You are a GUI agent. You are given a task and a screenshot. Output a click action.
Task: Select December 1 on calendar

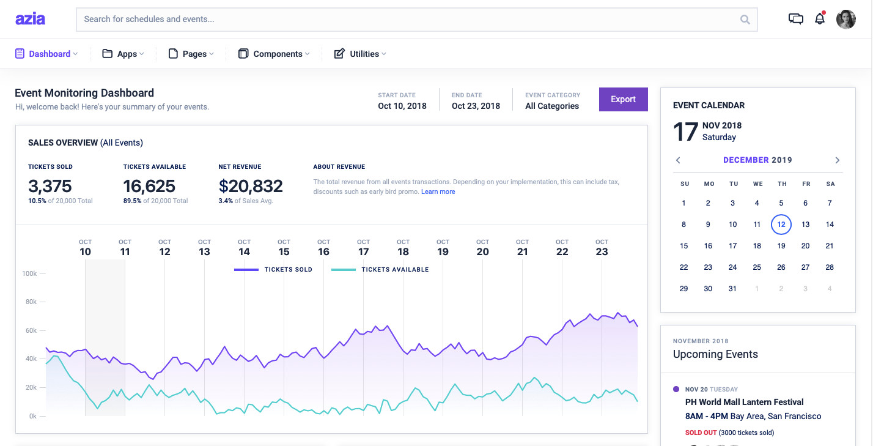pos(683,203)
